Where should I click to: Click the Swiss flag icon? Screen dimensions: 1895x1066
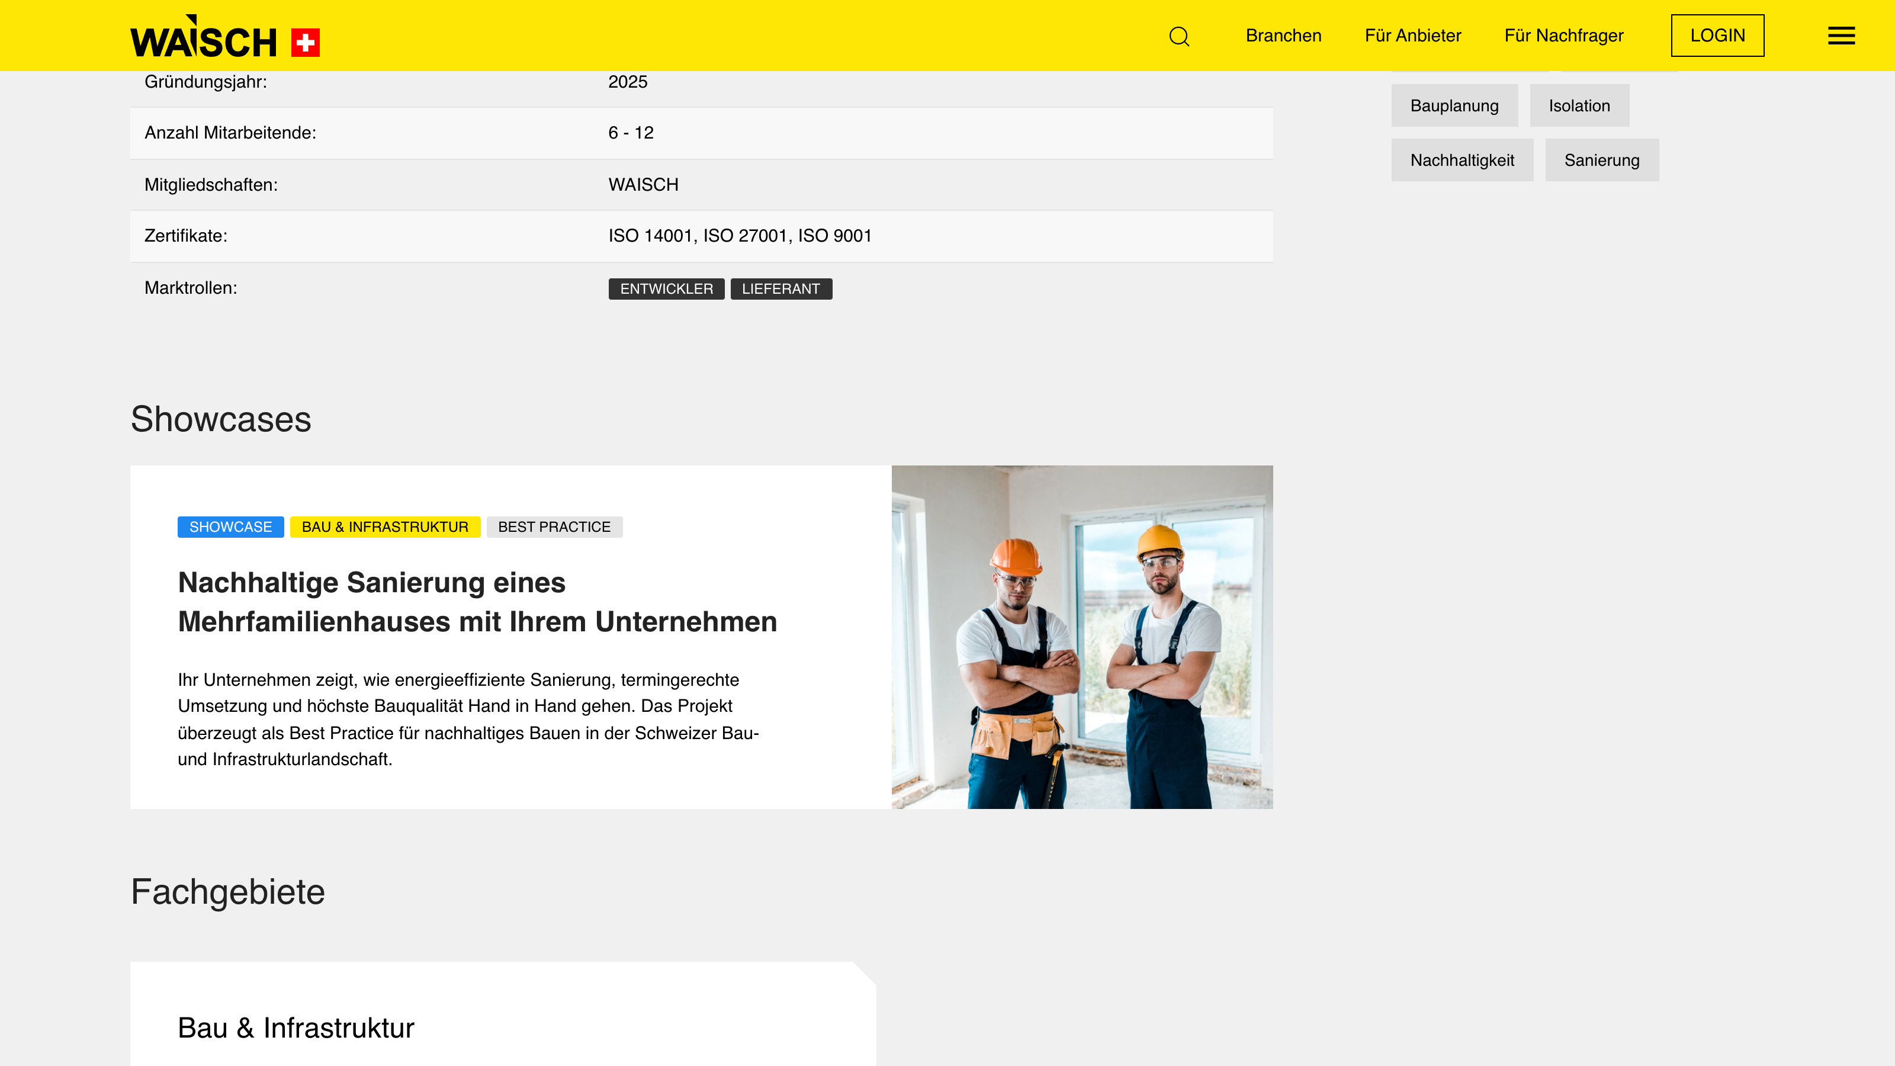tap(306, 43)
